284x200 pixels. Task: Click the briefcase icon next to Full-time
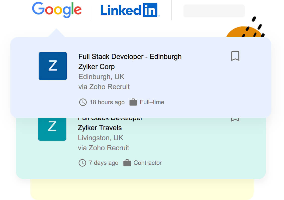pyautogui.click(x=133, y=102)
